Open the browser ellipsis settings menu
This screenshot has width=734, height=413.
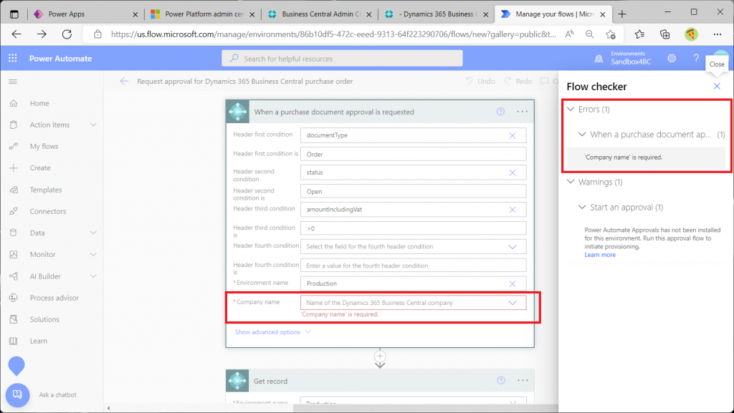tap(717, 34)
